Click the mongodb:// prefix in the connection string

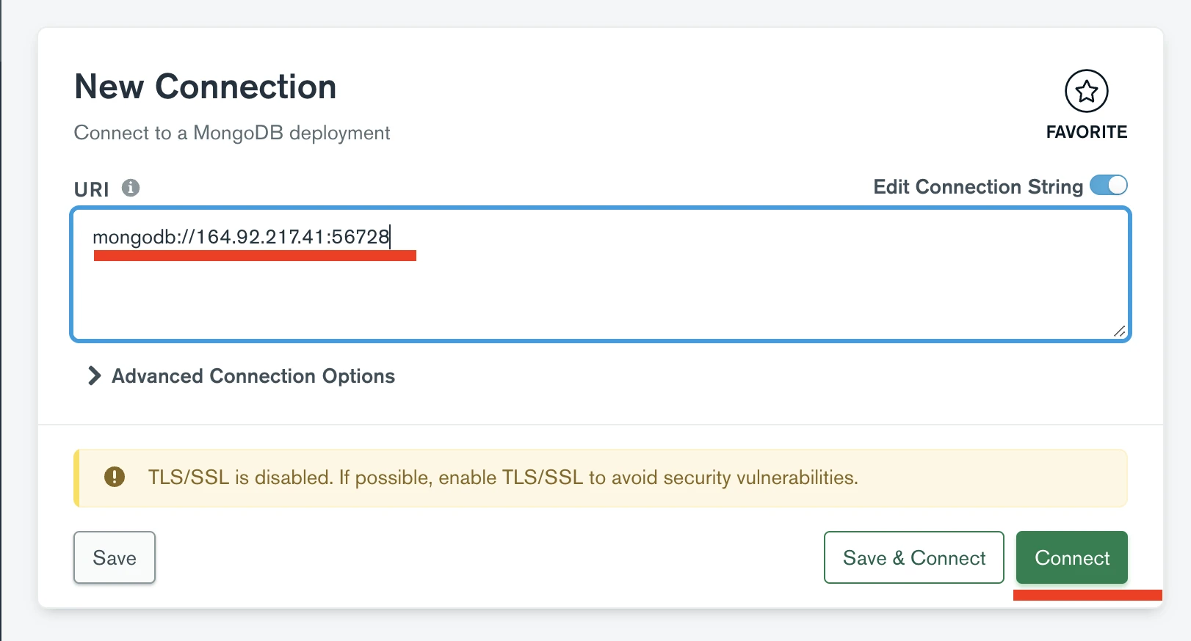click(x=143, y=237)
